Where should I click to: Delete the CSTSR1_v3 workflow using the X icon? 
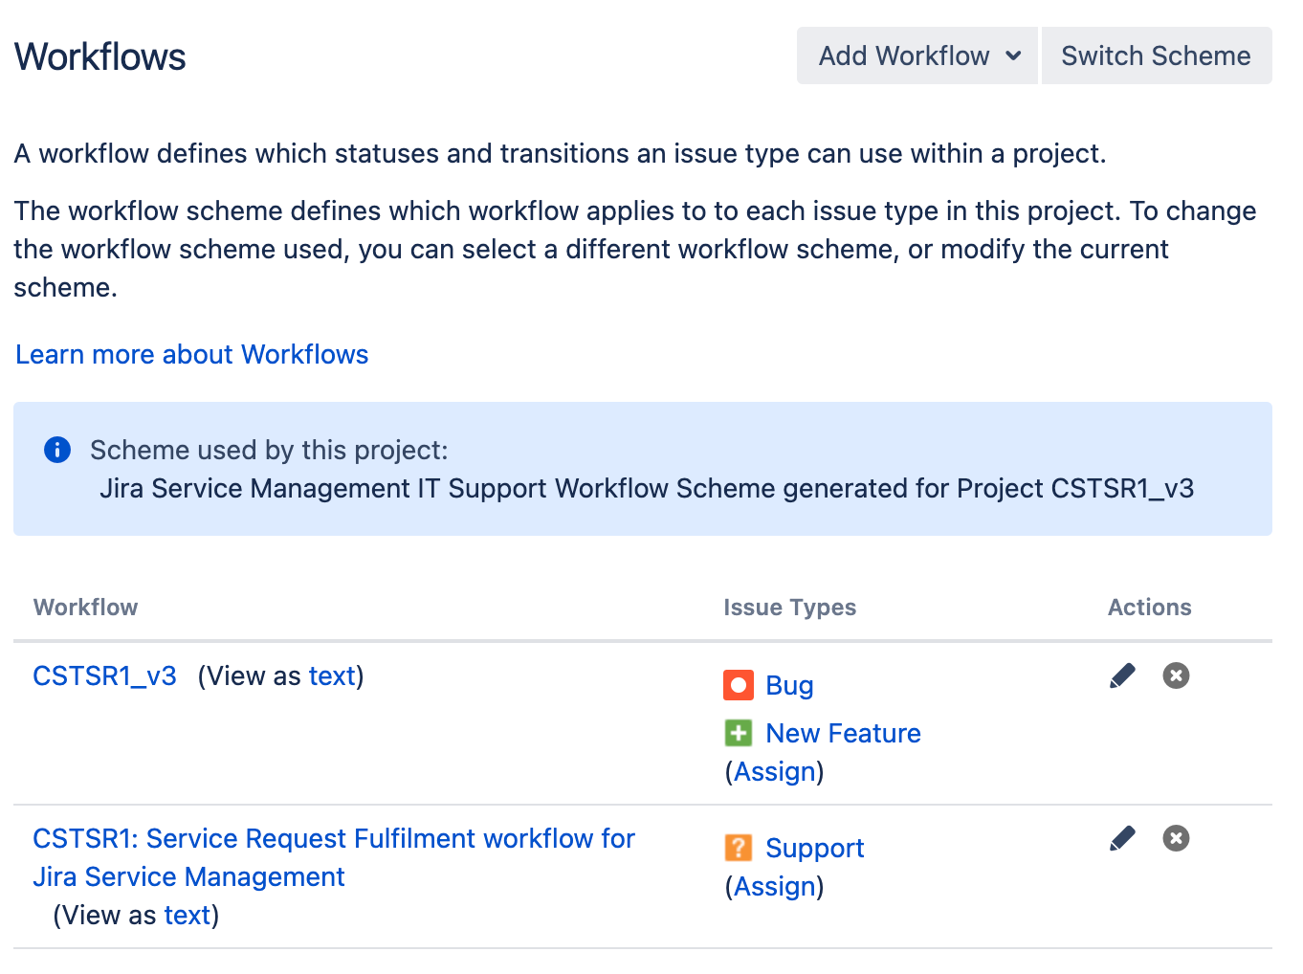point(1175,675)
